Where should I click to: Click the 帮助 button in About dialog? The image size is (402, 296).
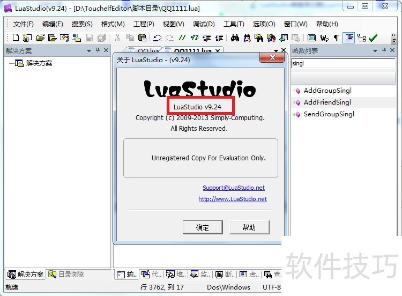pyautogui.click(x=249, y=227)
